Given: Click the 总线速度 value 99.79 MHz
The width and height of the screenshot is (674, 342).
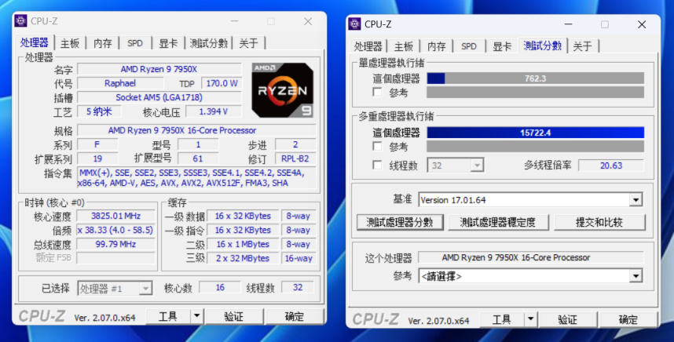Looking at the screenshot, I should point(116,244).
